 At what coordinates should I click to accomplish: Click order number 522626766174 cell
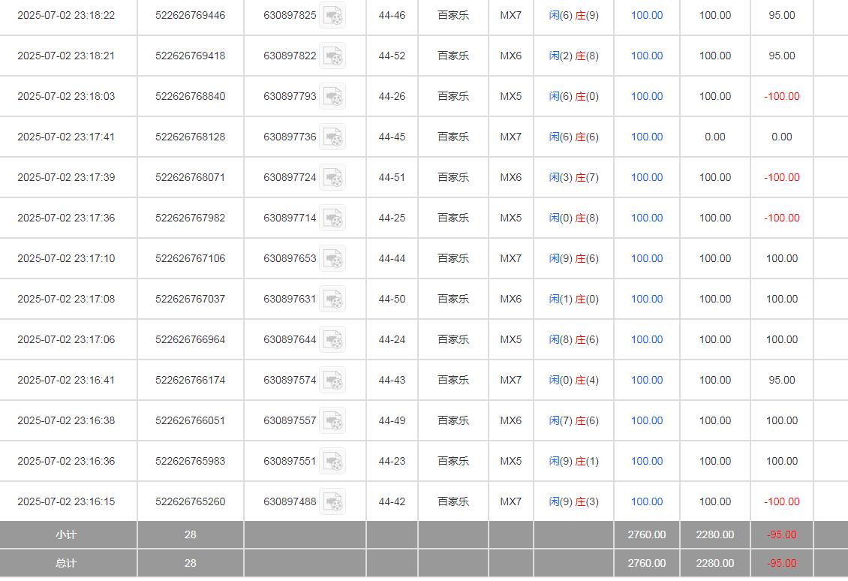pyautogui.click(x=190, y=381)
